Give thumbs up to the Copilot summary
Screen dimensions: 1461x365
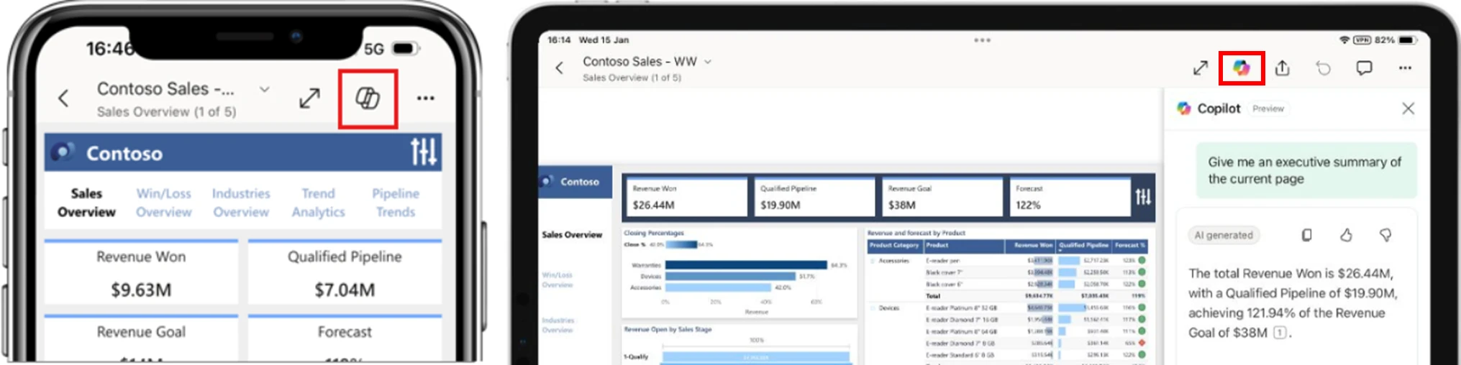click(x=1346, y=235)
